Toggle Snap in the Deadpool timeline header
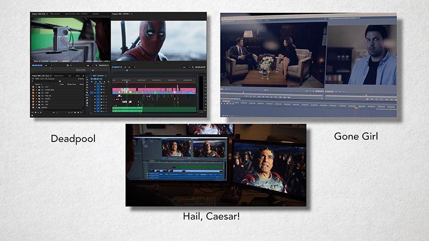This screenshot has width=429, height=241. [x=96, y=82]
